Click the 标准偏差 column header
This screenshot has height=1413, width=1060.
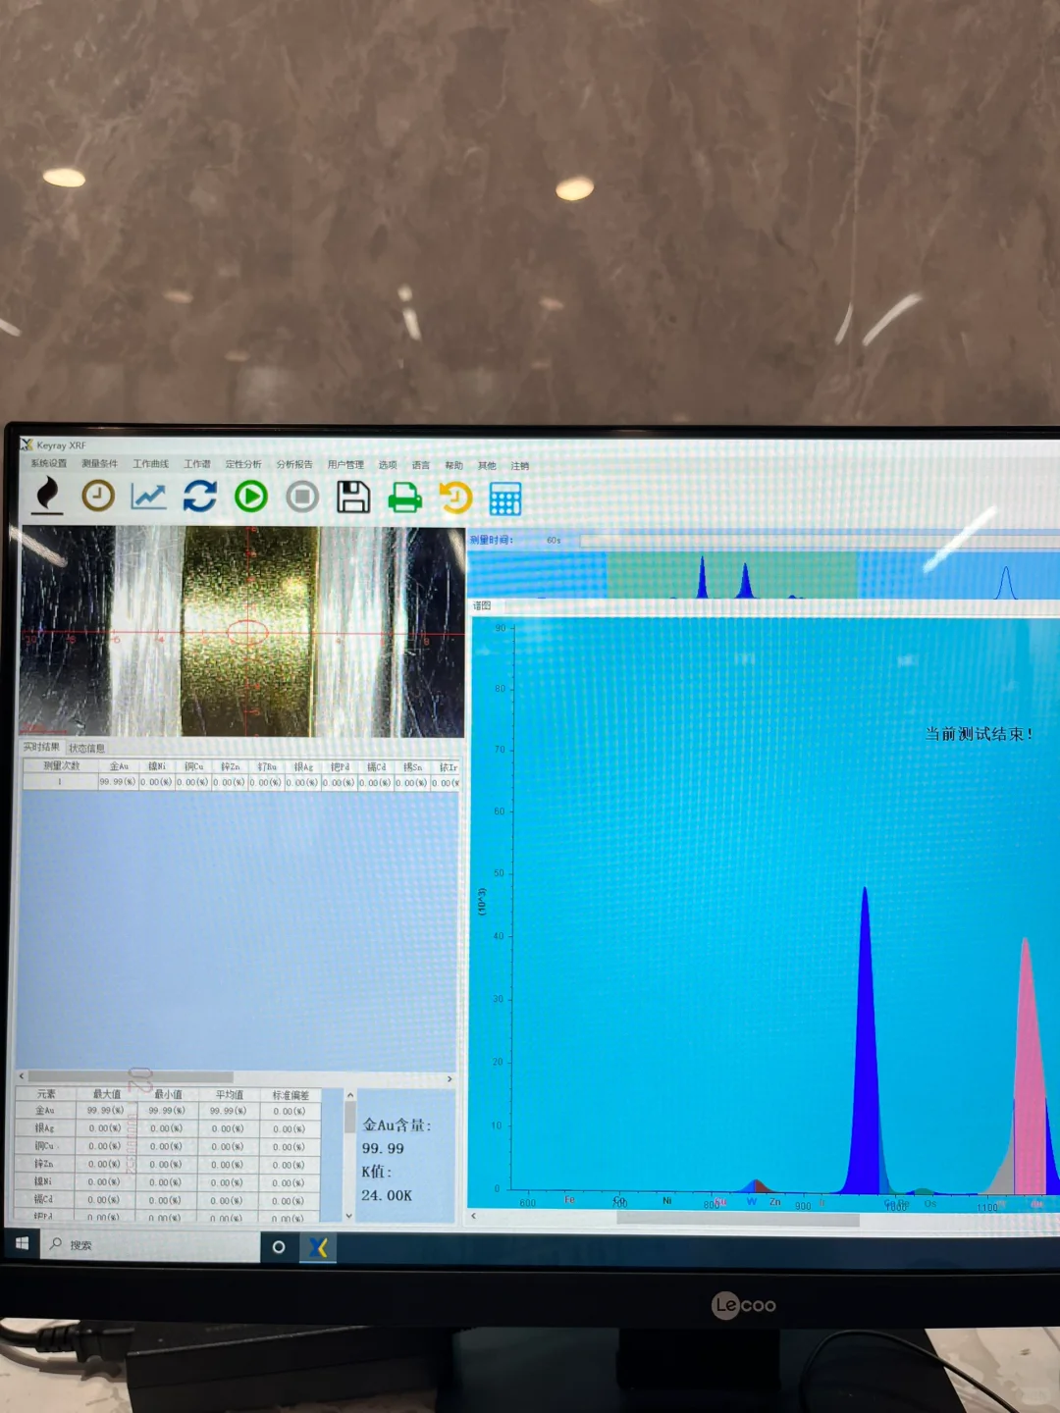[x=290, y=1095]
